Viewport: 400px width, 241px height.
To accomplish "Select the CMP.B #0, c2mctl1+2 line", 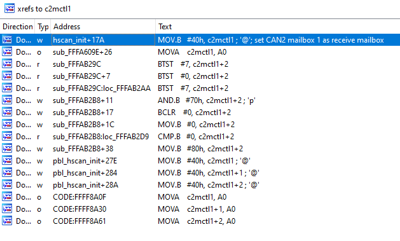I will click(x=196, y=137).
